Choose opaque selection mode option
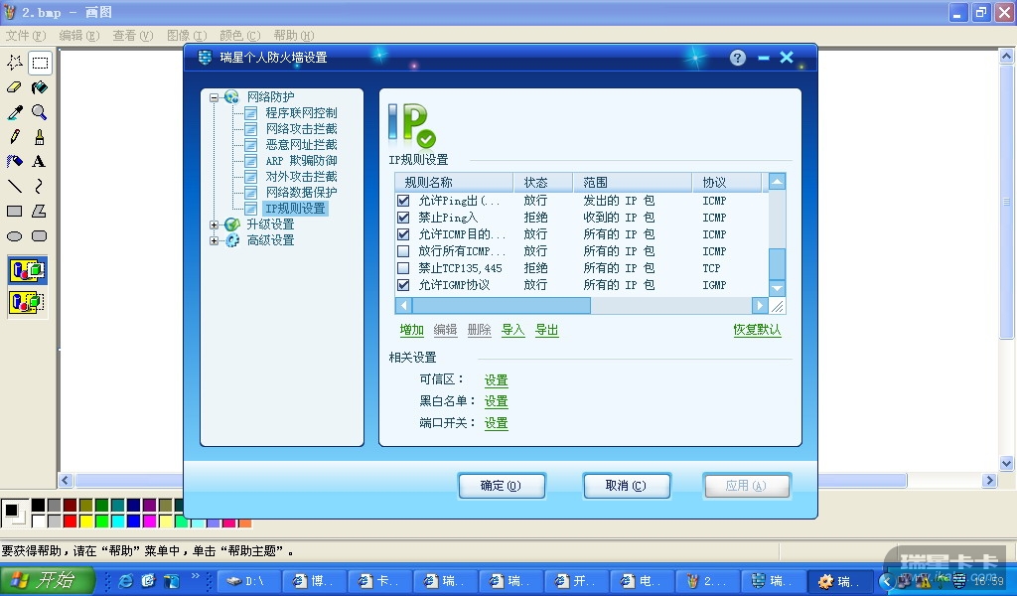The image size is (1017, 596). (27, 270)
